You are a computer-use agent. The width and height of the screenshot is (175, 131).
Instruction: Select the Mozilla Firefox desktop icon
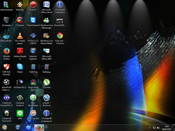click(7, 51)
